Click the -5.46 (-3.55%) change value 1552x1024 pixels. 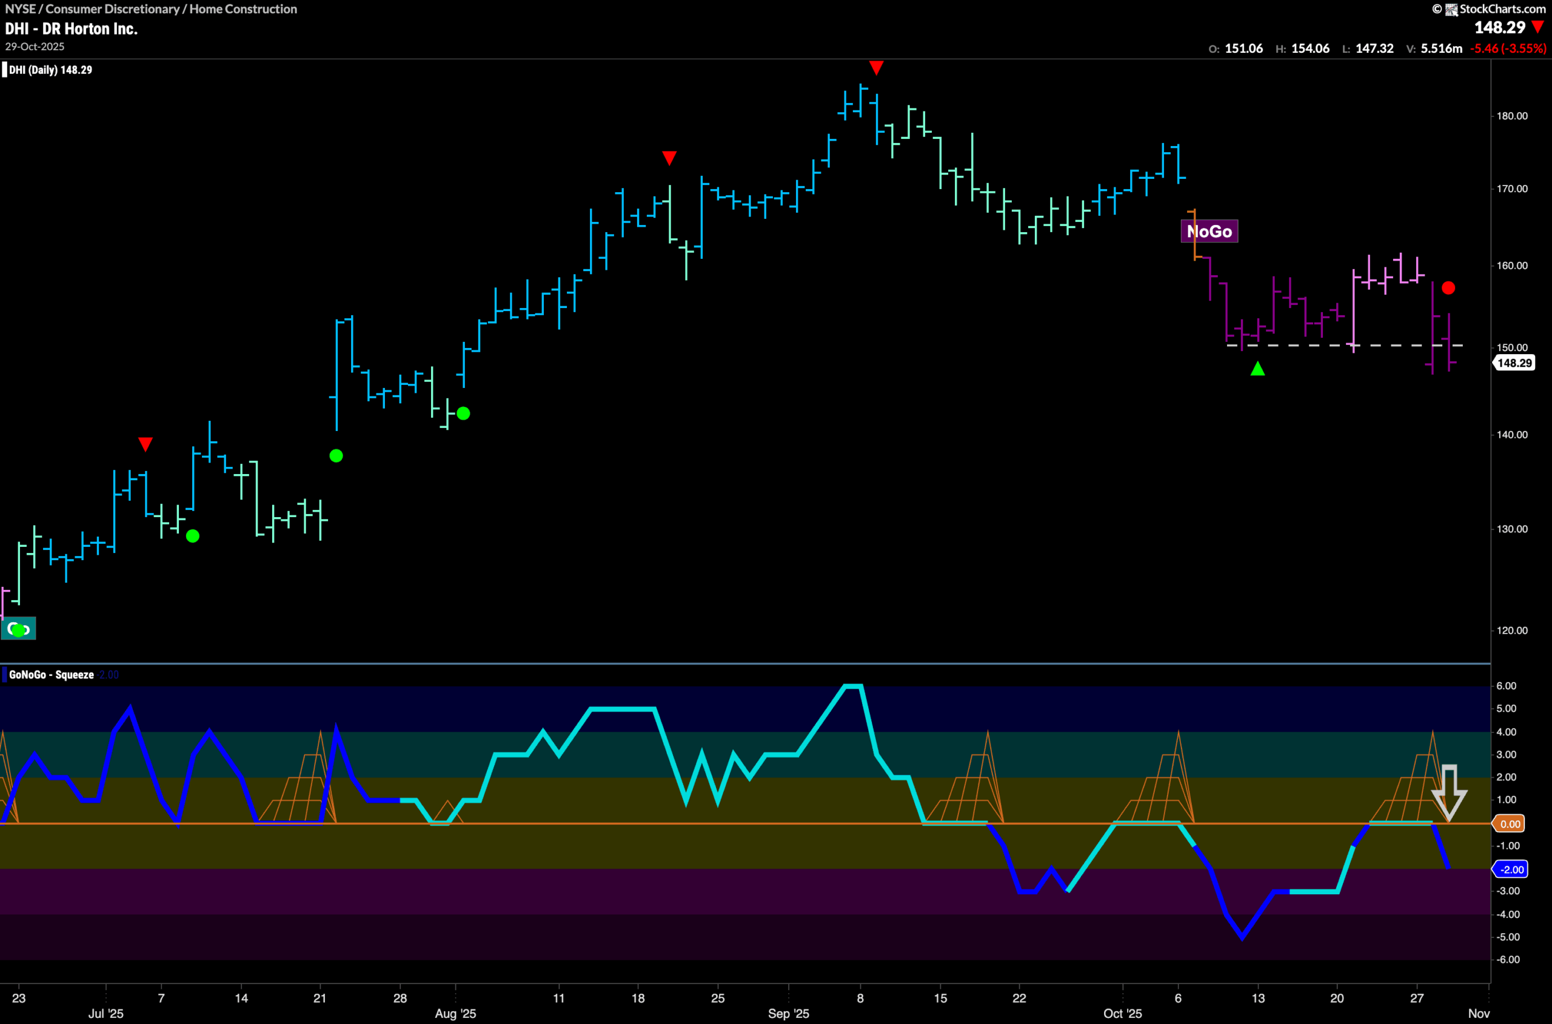[x=1508, y=49]
